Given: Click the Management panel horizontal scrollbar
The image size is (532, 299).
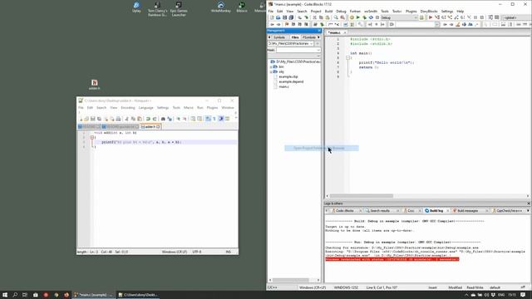Looking at the screenshot, I should coord(291,280).
